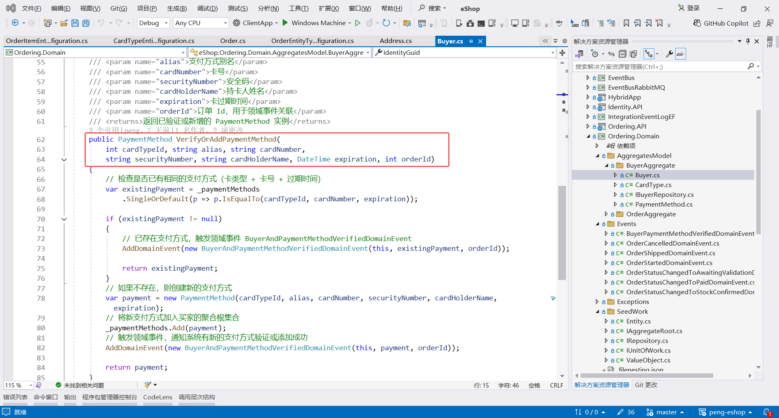Click the spell check abc icon
Screen dimensions: 779x418
pos(559,23)
